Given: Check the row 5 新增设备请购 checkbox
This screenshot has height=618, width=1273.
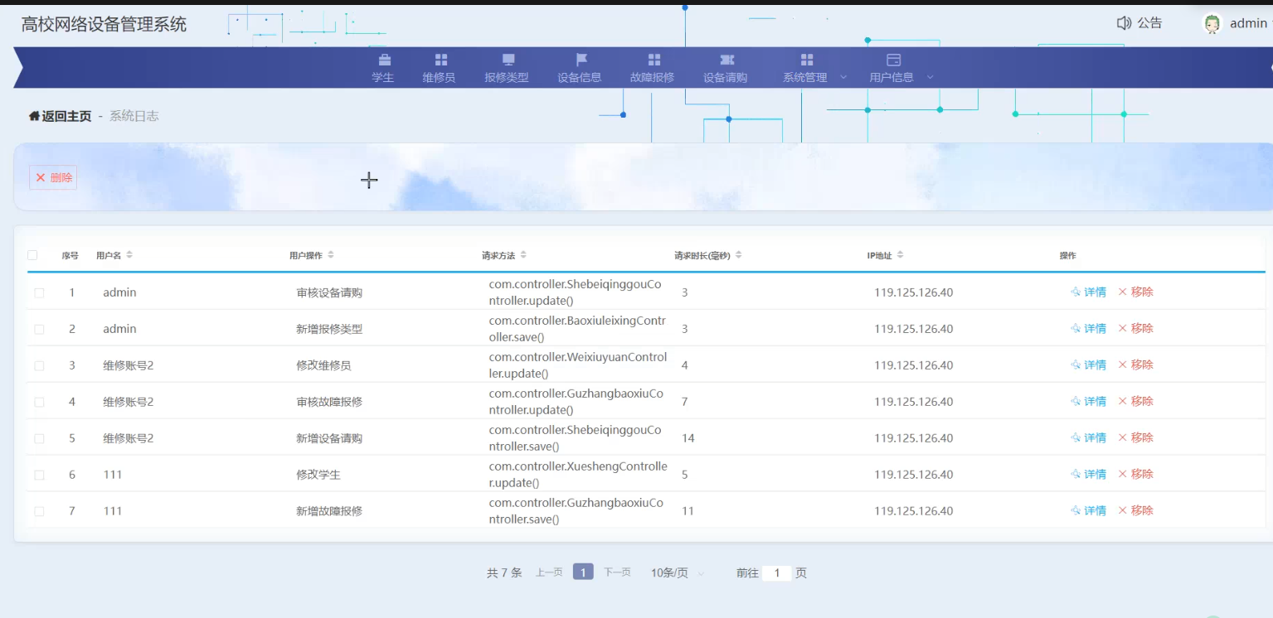Looking at the screenshot, I should pyautogui.click(x=39, y=438).
